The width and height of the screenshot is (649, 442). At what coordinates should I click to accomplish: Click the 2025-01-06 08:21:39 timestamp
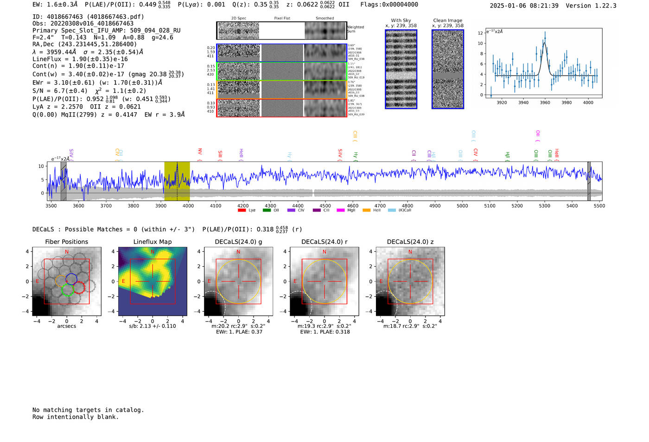524,6
